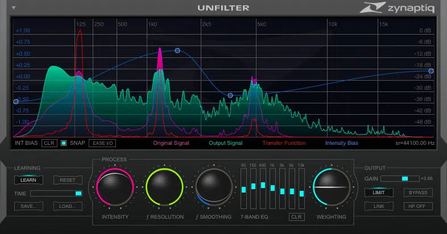Click the +3.86 gain value readout

click(427, 178)
